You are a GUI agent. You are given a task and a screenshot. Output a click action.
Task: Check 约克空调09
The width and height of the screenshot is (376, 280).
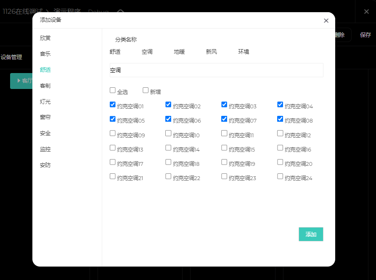[112, 133]
